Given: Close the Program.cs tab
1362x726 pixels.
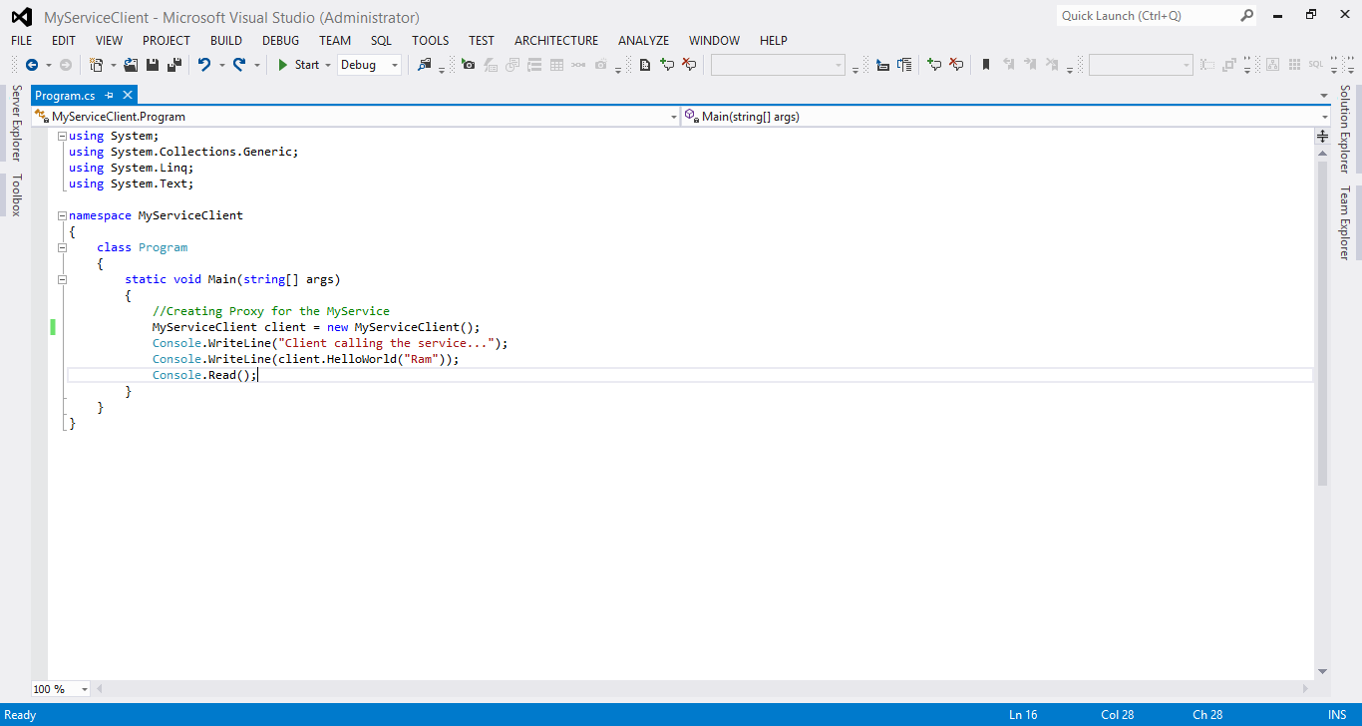Looking at the screenshot, I should pos(128,95).
